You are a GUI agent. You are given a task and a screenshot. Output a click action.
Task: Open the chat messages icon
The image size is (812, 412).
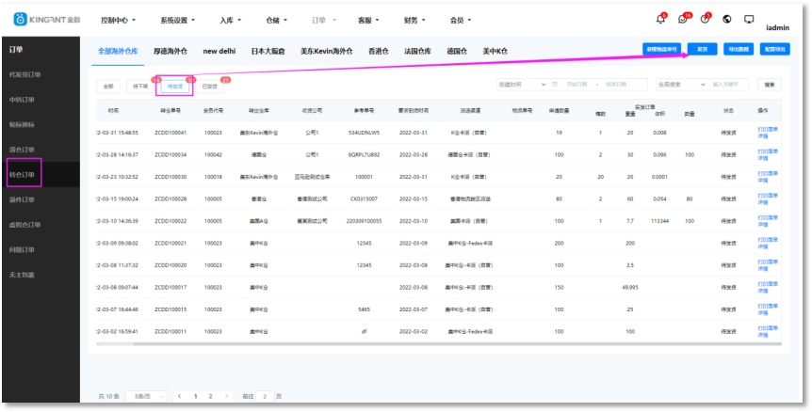[x=683, y=20]
